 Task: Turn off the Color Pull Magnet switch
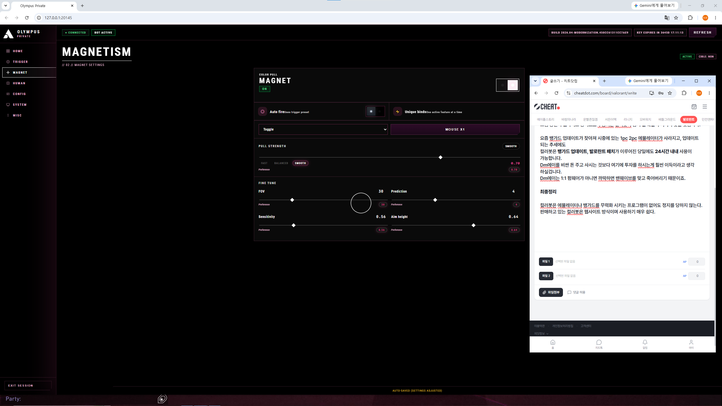coord(507,85)
